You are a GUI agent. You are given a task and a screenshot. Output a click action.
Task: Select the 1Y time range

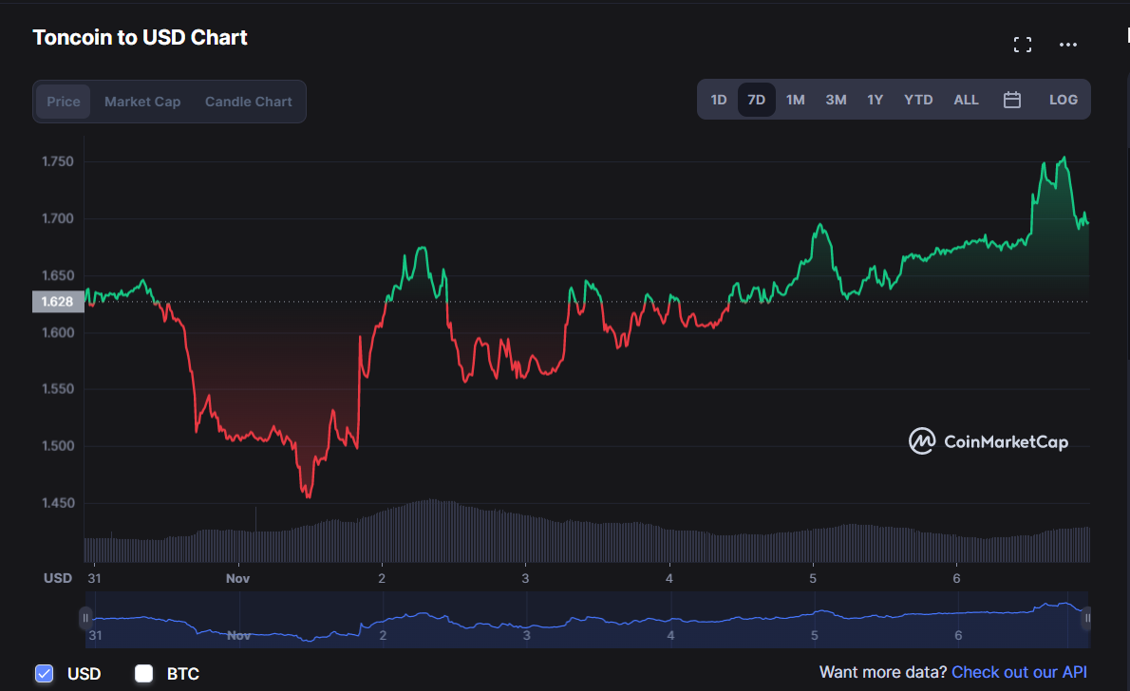point(875,100)
